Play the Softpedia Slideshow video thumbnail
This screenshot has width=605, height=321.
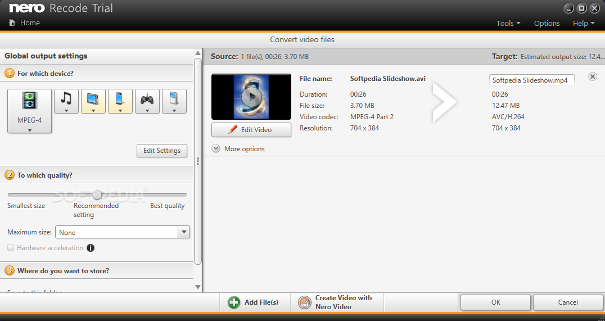coord(251,97)
